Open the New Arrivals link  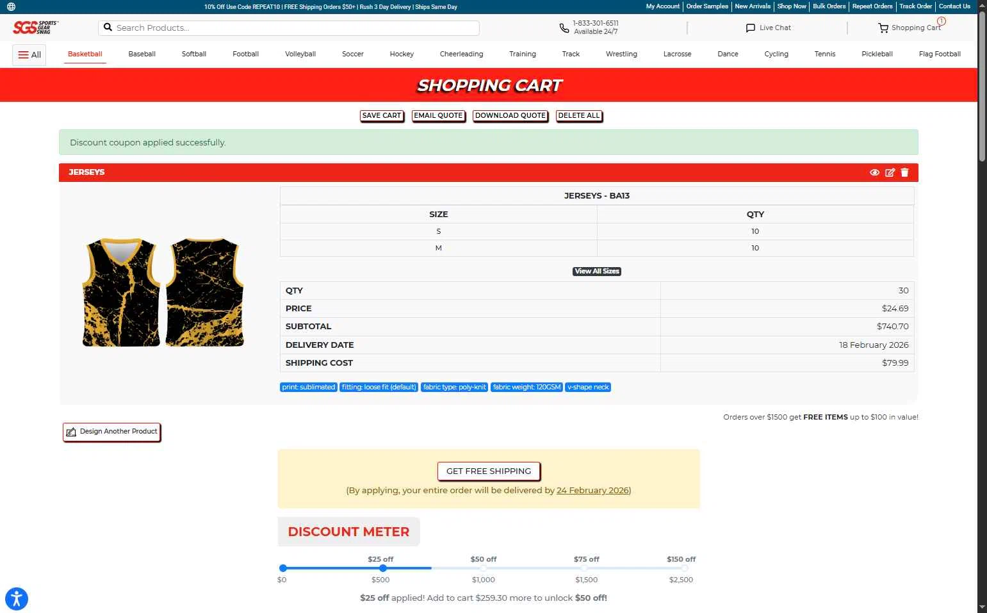point(753,6)
